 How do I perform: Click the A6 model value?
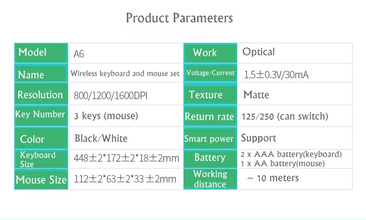point(79,54)
